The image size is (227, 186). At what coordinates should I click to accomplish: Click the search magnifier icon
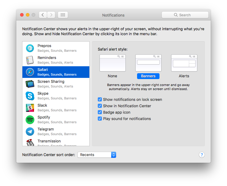click(175, 15)
